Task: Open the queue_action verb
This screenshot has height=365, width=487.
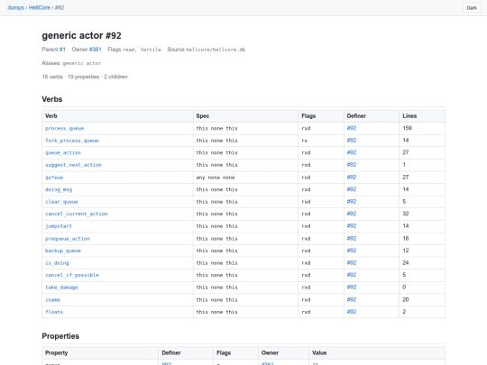Action: coord(63,152)
